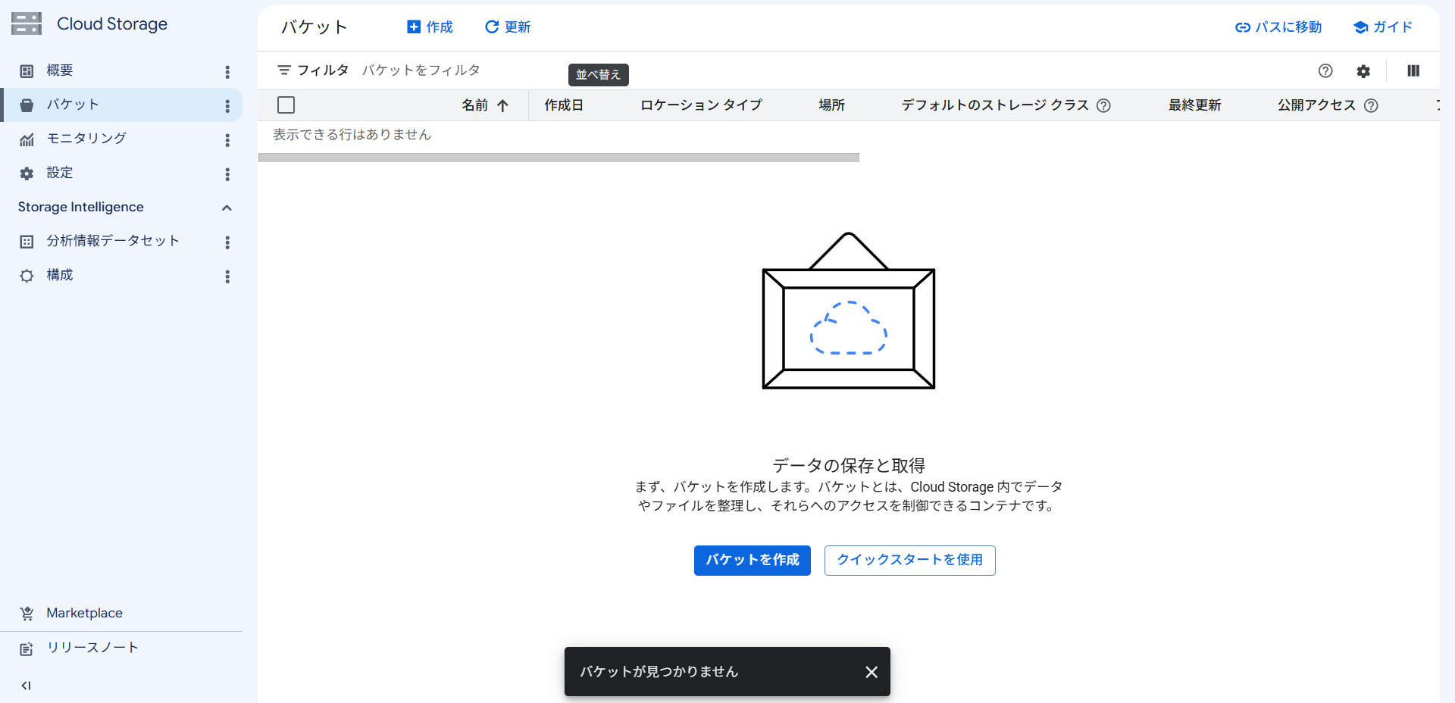Screen dimensions: 1455x703
Task: Click the 公開アクセス column header text
Action: 1316,105
